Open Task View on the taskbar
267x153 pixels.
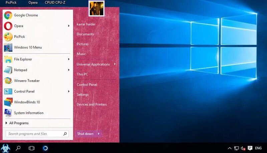pos(31,148)
